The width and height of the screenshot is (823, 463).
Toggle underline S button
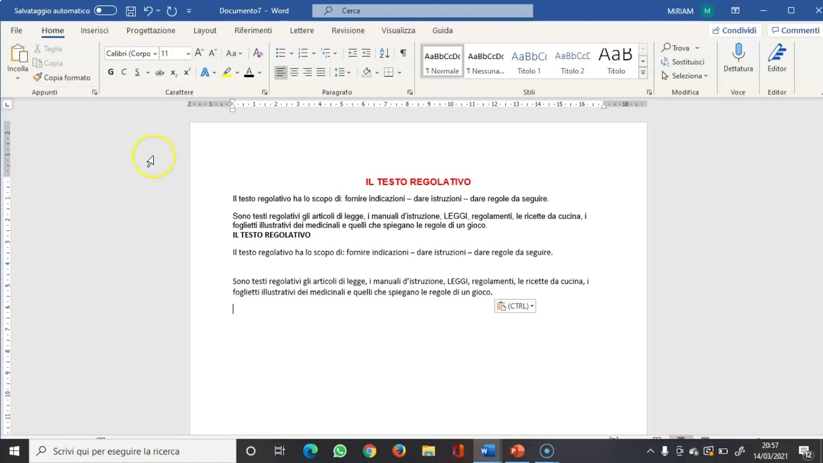point(137,72)
